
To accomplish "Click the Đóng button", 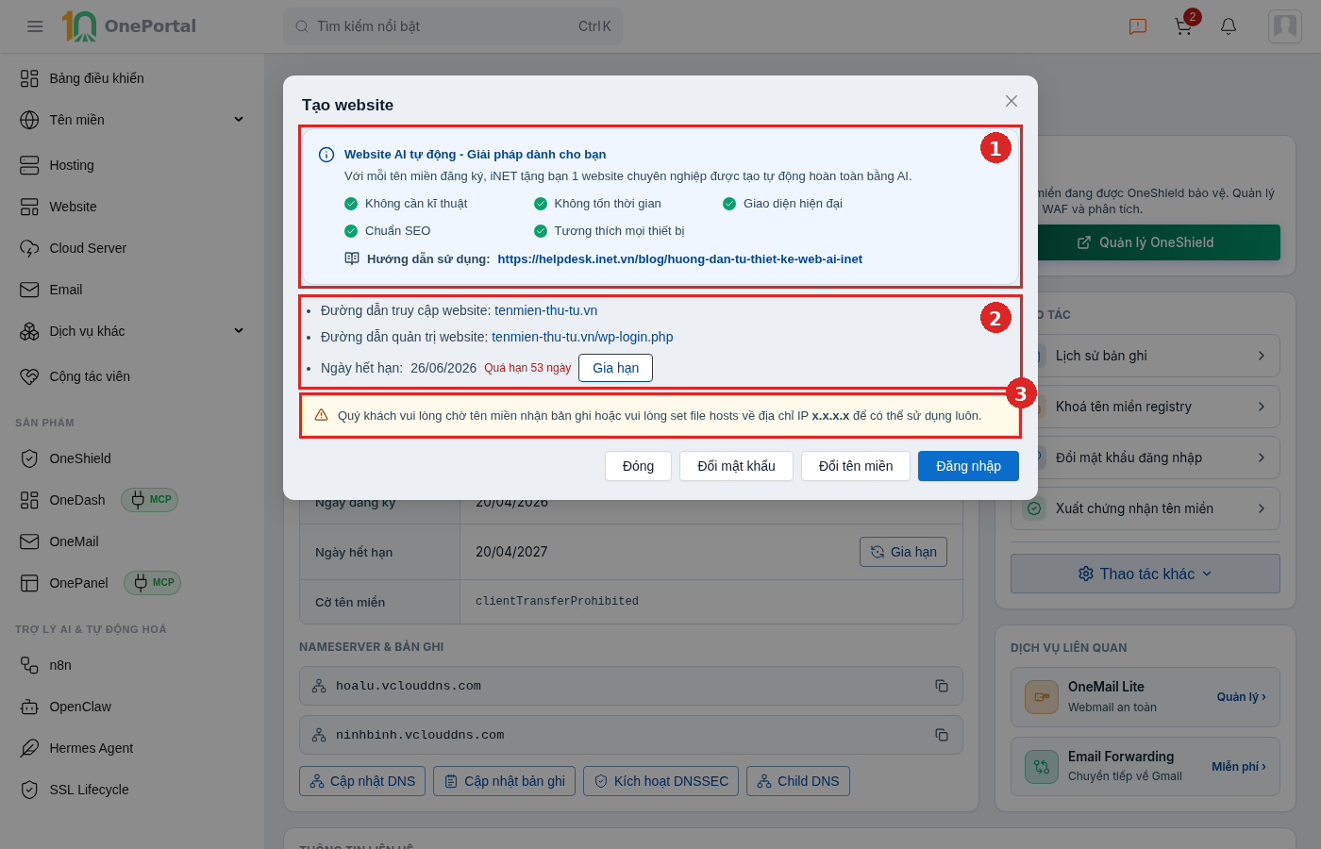I will coord(638,466).
